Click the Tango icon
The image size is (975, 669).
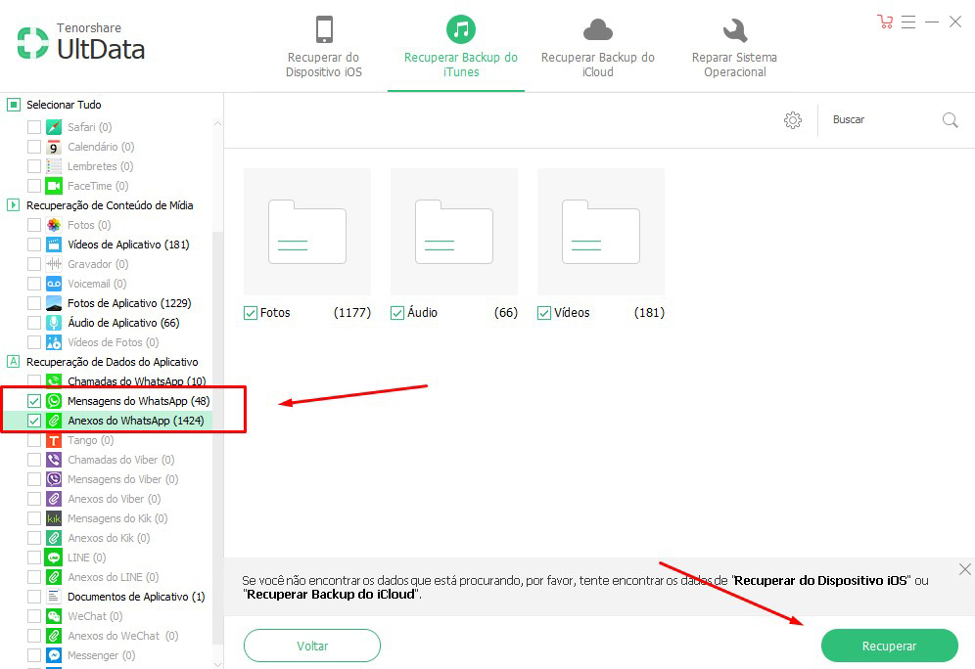click(54, 440)
